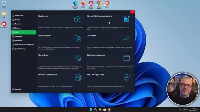Open the Dashboard sidebar item

(x=24, y=16)
